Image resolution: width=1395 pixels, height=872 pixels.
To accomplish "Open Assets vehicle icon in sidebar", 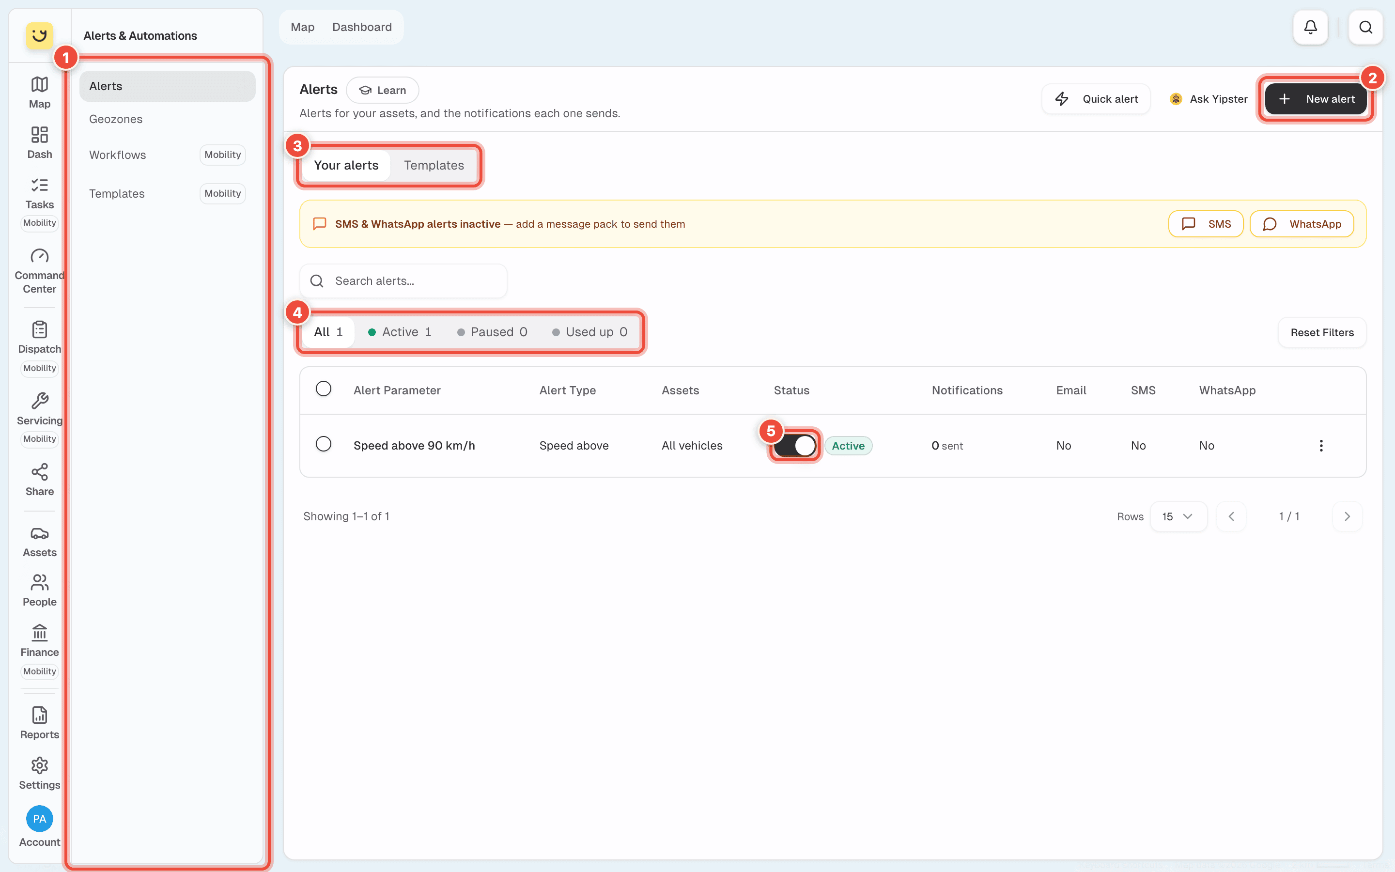I will point(39,542).
